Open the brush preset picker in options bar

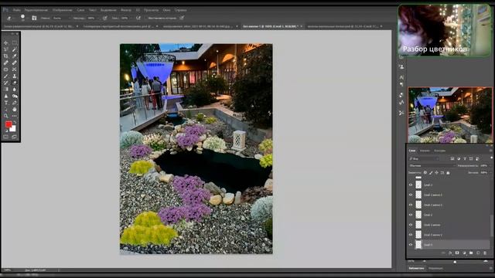tap(22, 18)
